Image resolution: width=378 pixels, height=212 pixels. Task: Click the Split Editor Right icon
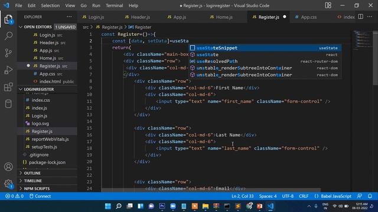coord(360,16)
